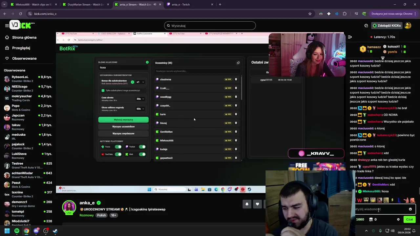
Task: Open the Windows Start menu
Action: [7, 231]
